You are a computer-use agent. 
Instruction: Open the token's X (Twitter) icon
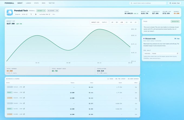(x=31, y=14)
